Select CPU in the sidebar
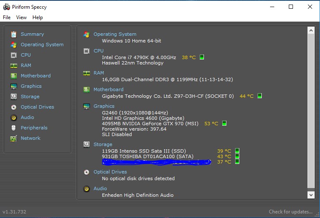 26,55
